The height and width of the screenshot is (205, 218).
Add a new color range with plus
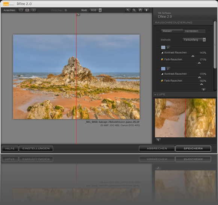pyautogui.click(x=203, y=90)
